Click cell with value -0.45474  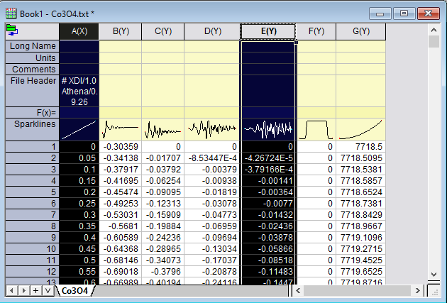[121, 192]
